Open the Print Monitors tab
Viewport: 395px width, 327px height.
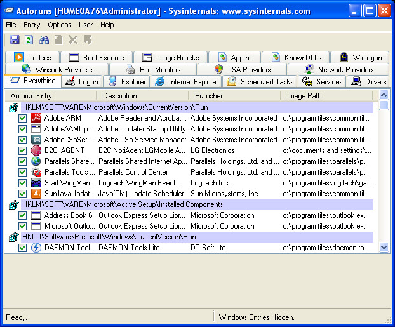[153, 70]
